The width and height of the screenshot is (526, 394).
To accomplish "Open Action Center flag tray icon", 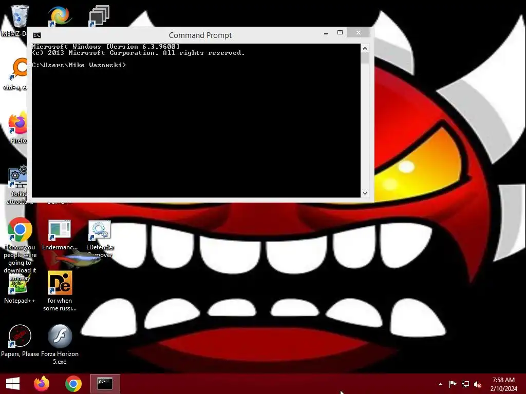I will click(x=453, y=384).
